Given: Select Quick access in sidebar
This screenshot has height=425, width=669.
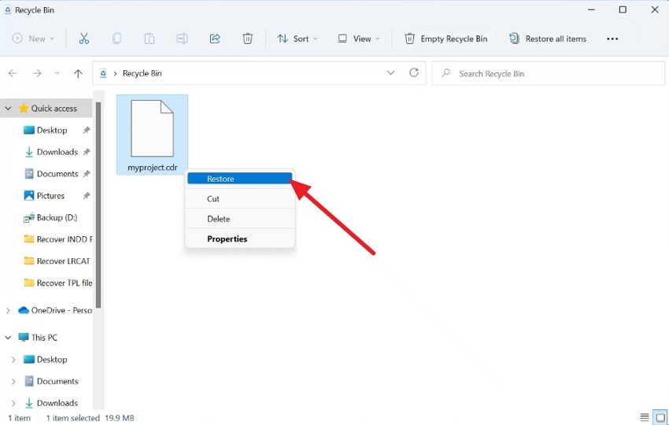Looking at the screenshot, I should click(54, 109).
